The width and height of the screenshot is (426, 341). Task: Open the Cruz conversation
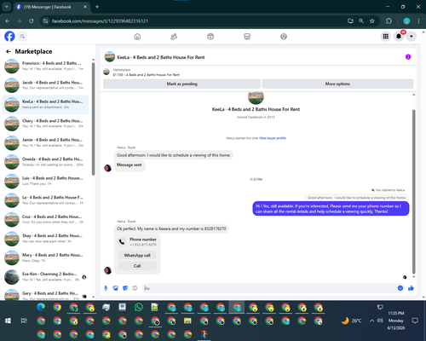45,219
